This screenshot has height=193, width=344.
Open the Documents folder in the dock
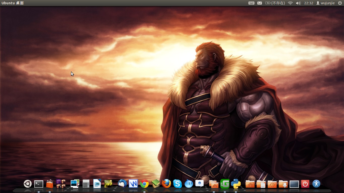click(261, 184)
